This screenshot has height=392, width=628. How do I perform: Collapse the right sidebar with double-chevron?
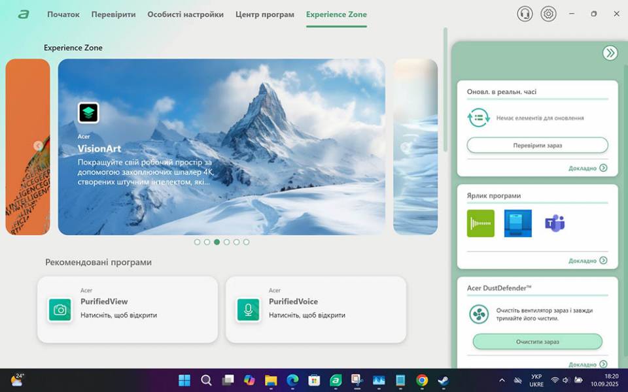610,53
